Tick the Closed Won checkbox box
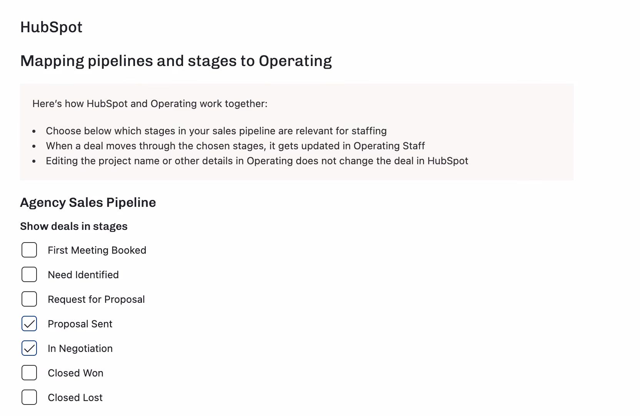 click(x=29, y=373)
